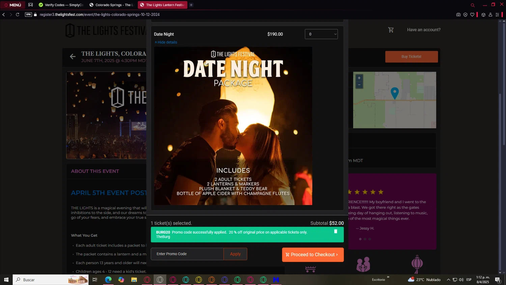Open the shopping cart icon
Screen dimensions: 506x285
pos(391,30)
